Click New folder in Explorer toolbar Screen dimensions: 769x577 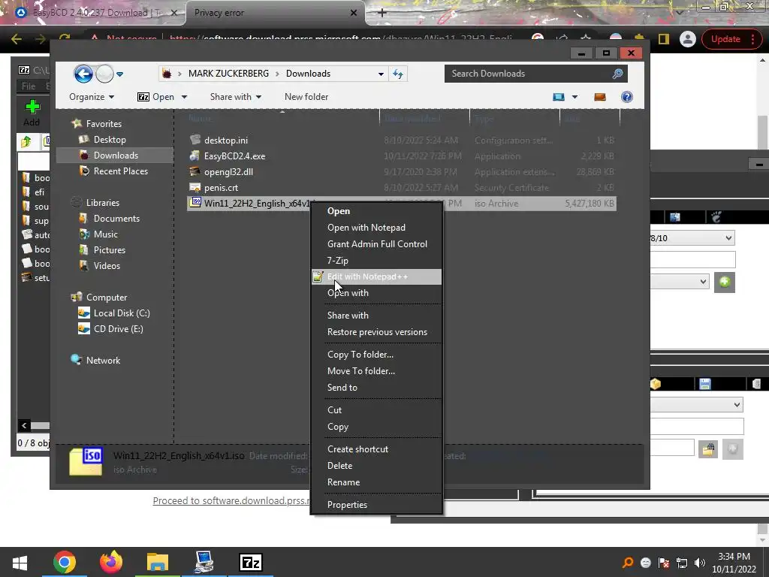click(x=306, y=97)
